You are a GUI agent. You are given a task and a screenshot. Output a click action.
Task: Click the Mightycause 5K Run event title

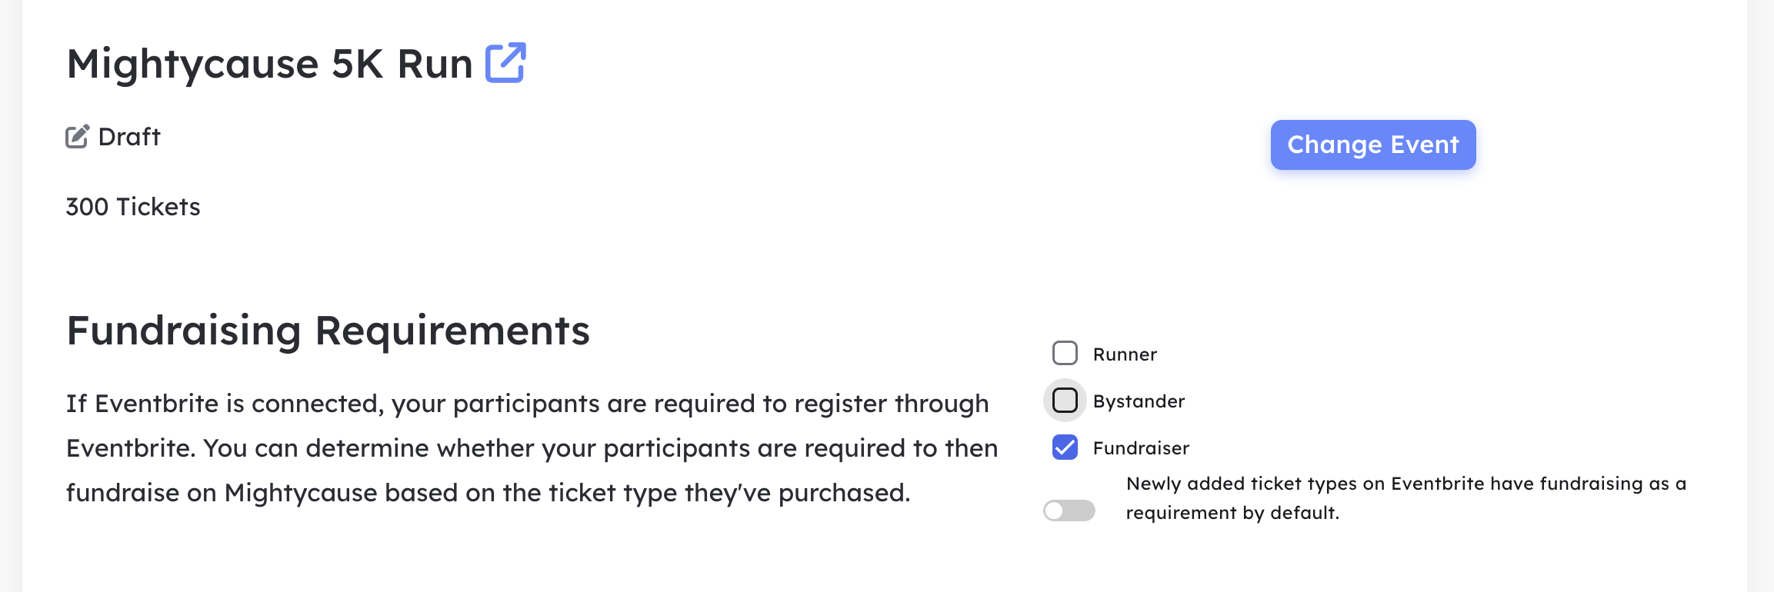(269, 64)
